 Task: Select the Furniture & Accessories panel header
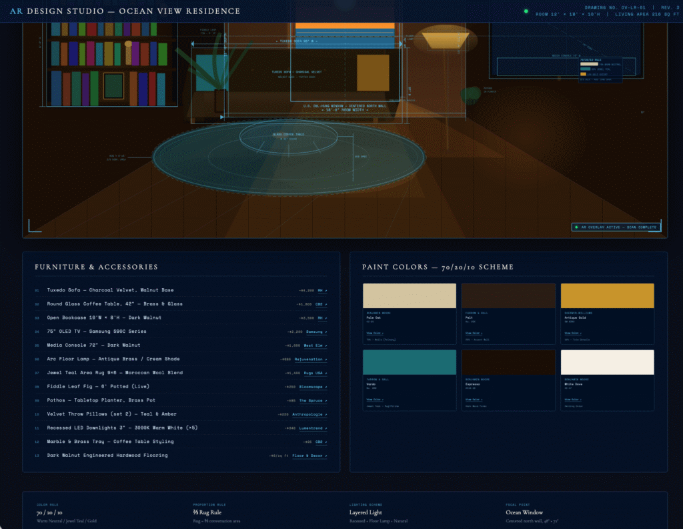[x=96, y=267]
